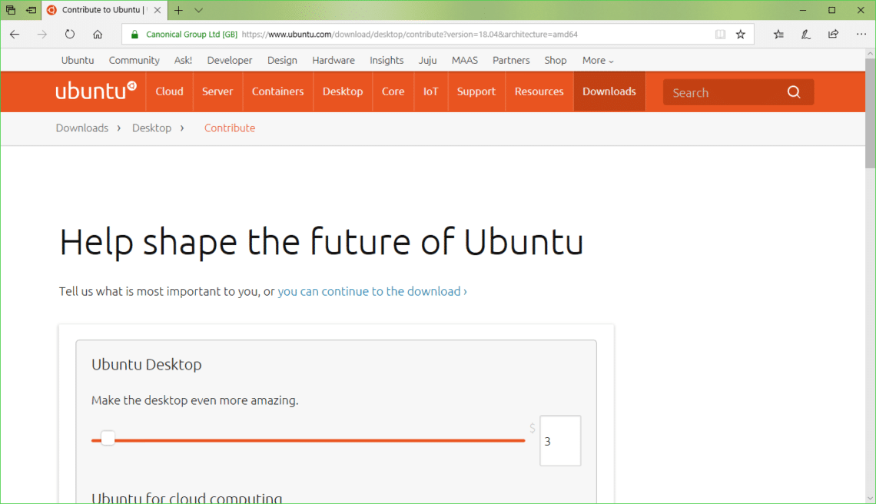Open Reading view book icon
This screenshot has width=876, height=504.
pos(720,35)
